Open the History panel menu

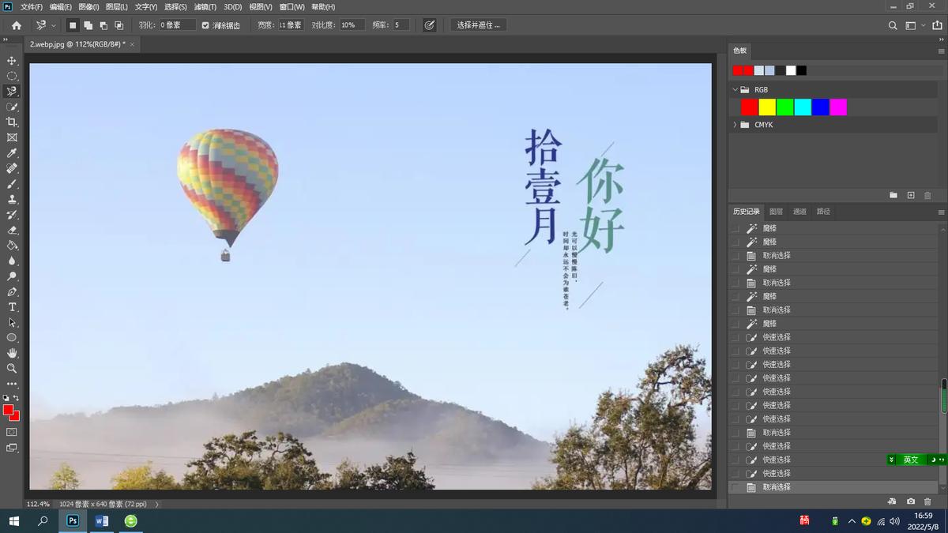click(941, 212)
